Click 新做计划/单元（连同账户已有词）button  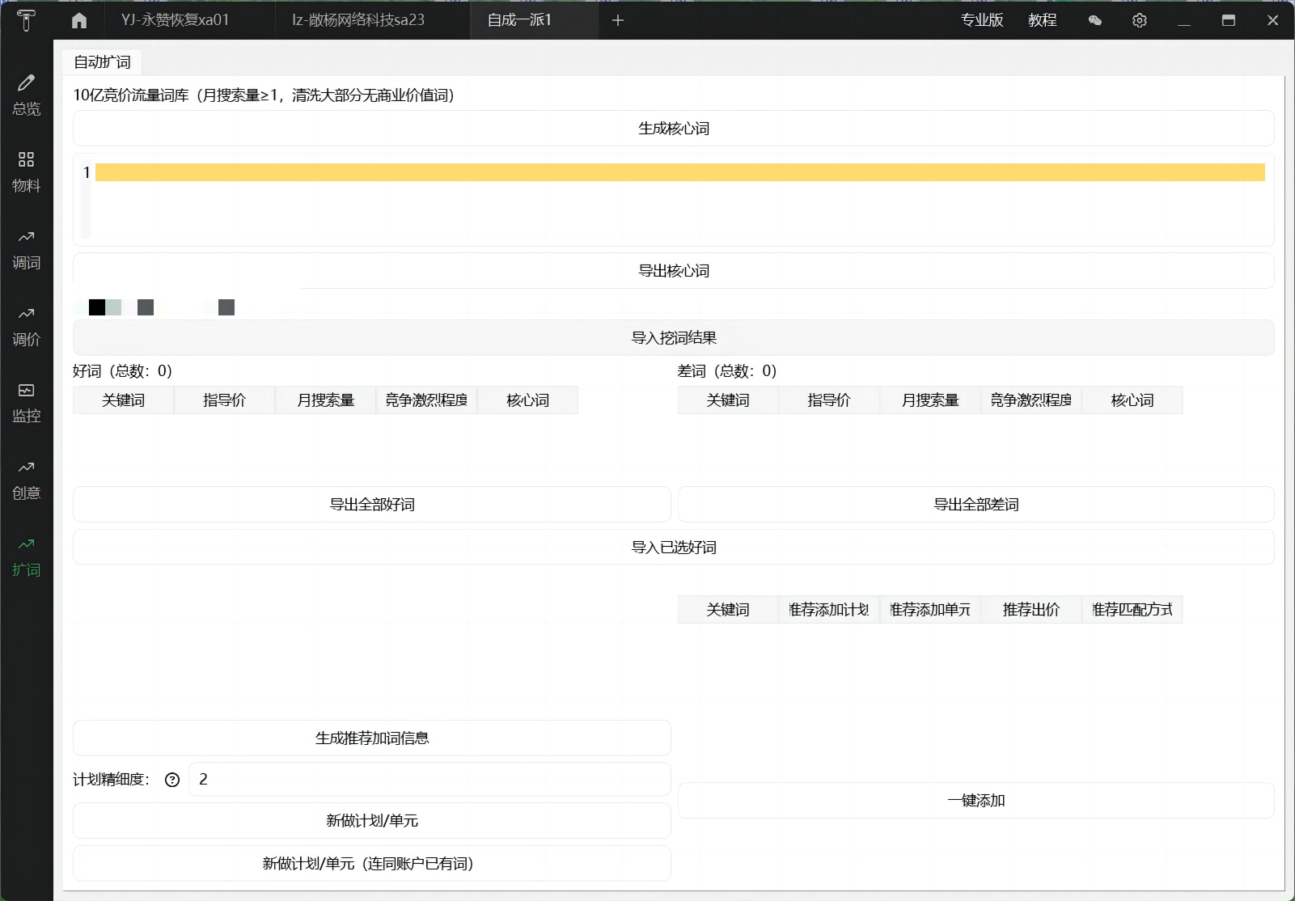[372, 864]
